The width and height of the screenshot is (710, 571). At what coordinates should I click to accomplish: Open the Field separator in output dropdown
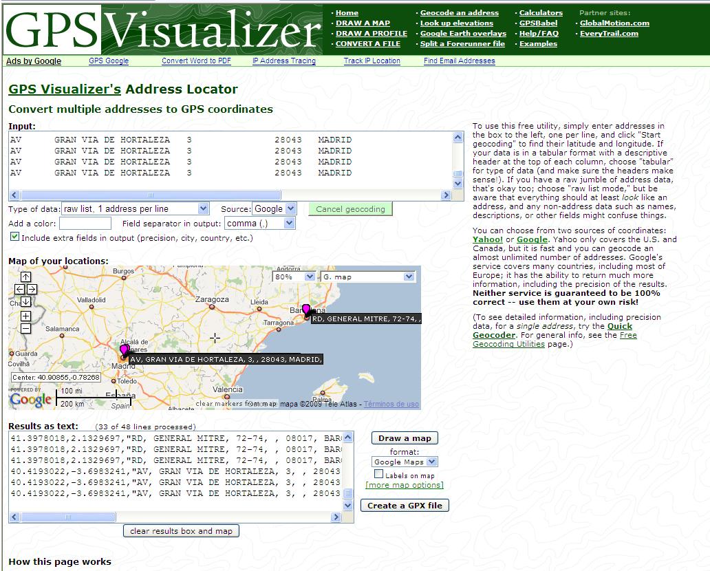260,223
